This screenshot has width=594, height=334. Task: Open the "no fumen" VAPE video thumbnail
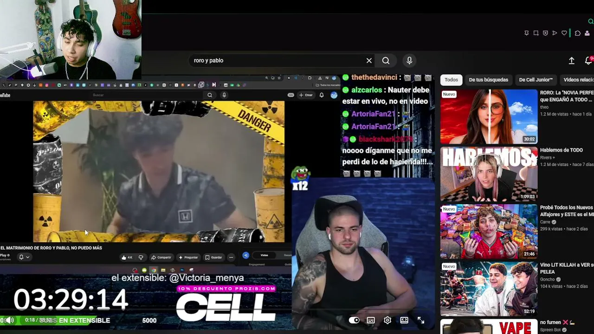tap(489, 327)
